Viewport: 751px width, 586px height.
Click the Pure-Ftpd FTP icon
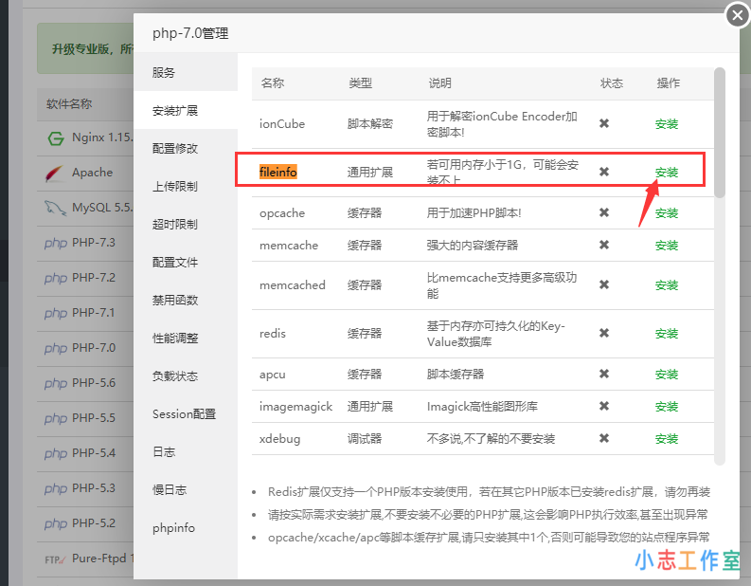click(x=55, y=559)
